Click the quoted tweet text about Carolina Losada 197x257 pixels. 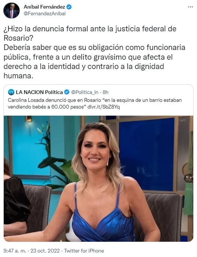click(x=95, y=104)
